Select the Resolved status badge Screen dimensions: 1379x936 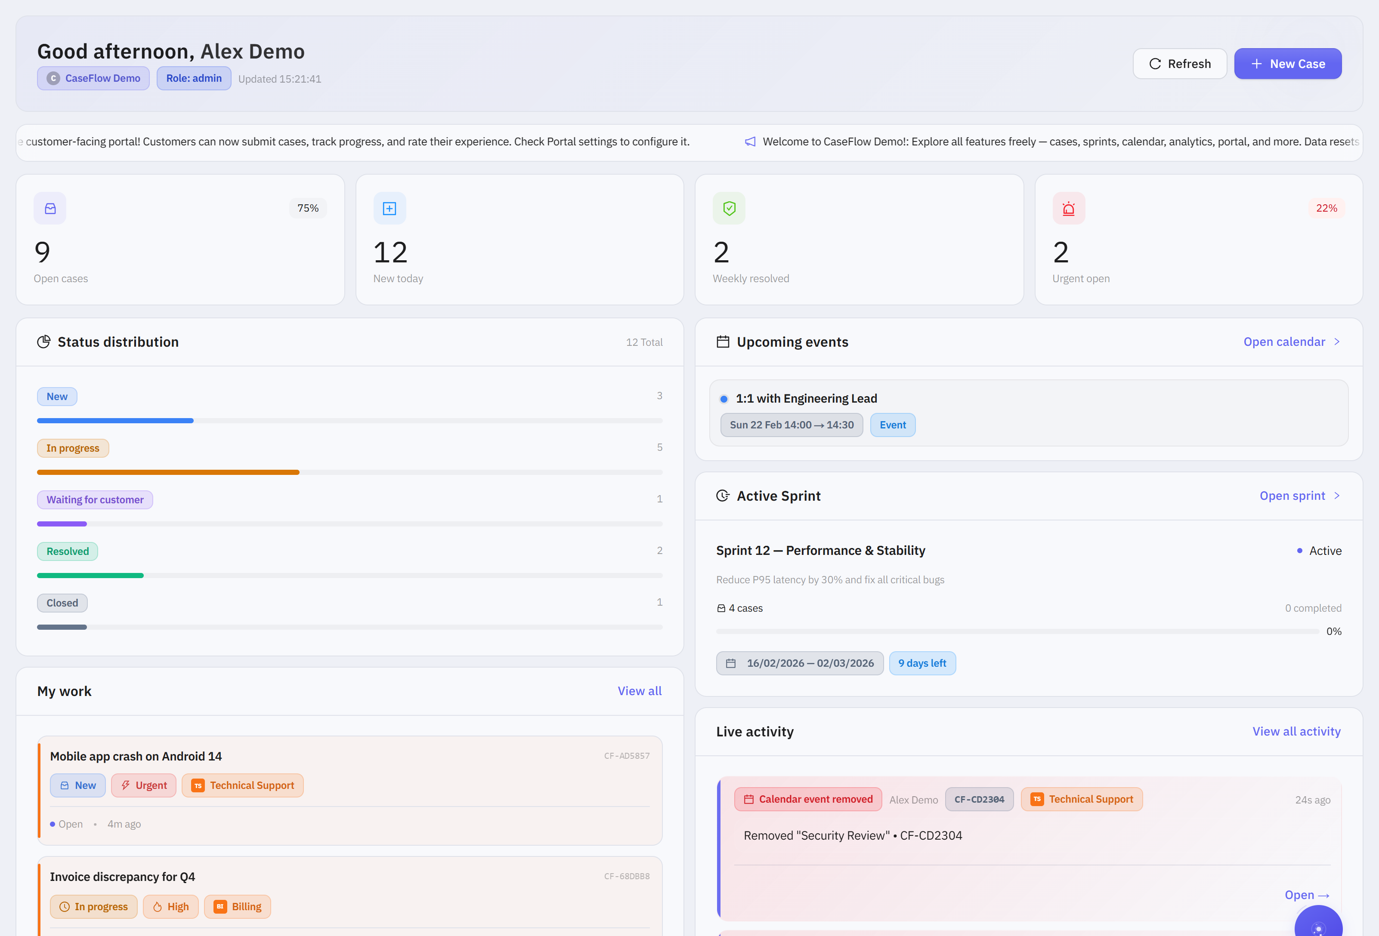[68, 551]
